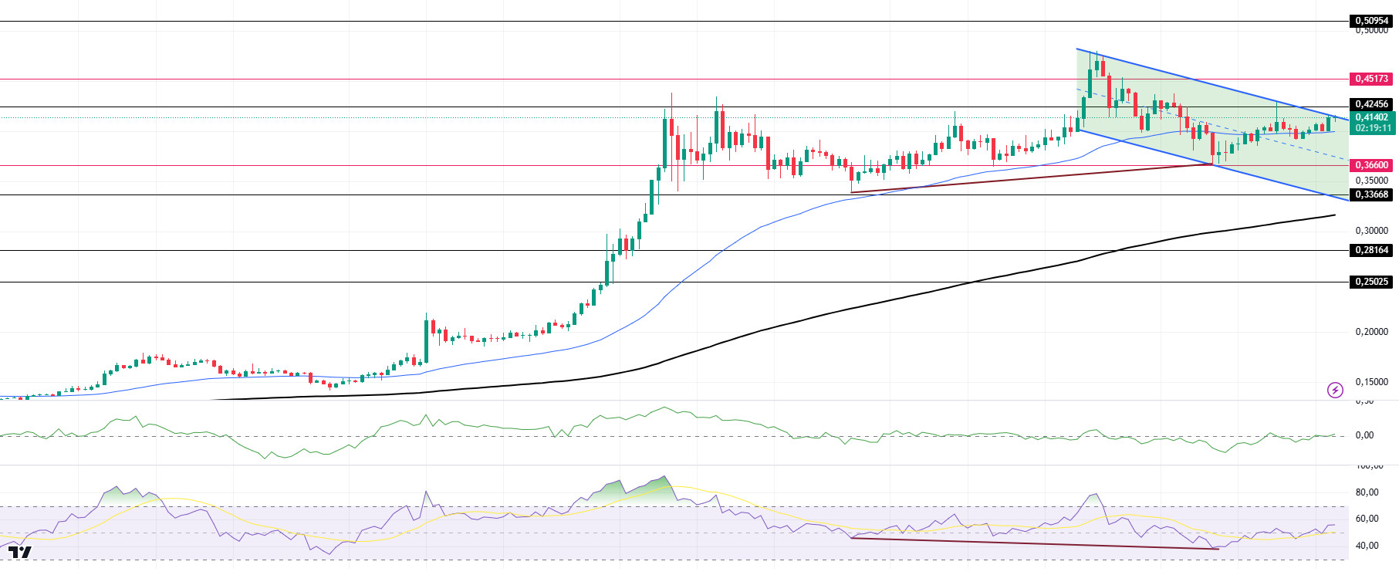This screenshot has height=575, width=1399.
Task: Click the current price 0,41402 label
Action: tap(1372, 118)
